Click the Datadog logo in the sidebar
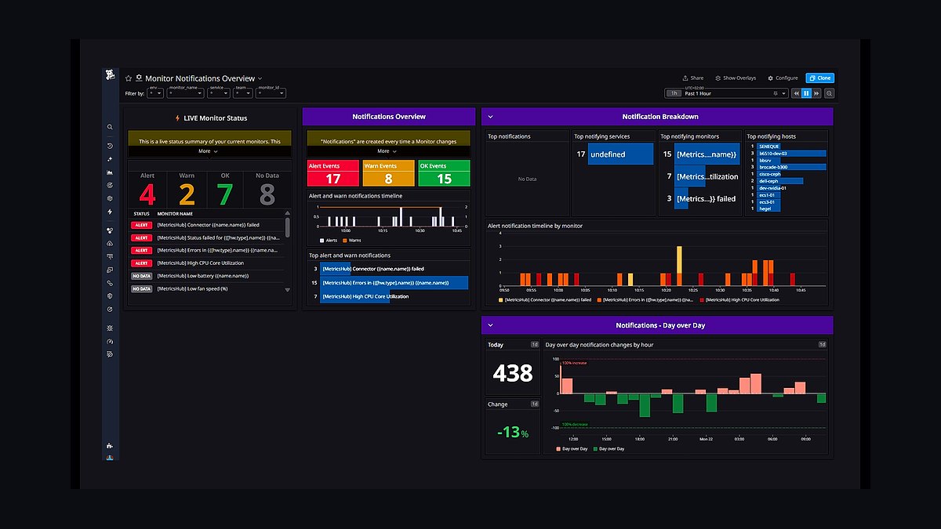The image size is (941, 529). pyautogui.click(x=111, y=76)
